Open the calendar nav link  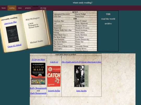pos(36,6)
